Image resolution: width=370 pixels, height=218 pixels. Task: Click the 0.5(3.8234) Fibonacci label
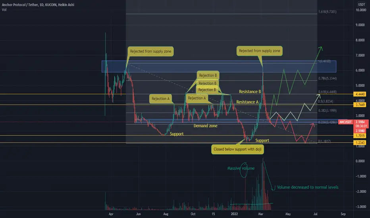[x=326, y=101]
